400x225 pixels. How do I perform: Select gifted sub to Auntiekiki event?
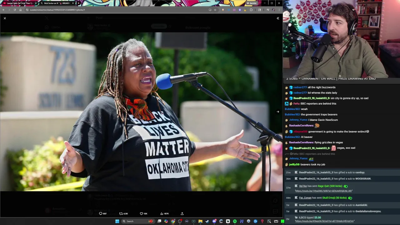[333, 205]
